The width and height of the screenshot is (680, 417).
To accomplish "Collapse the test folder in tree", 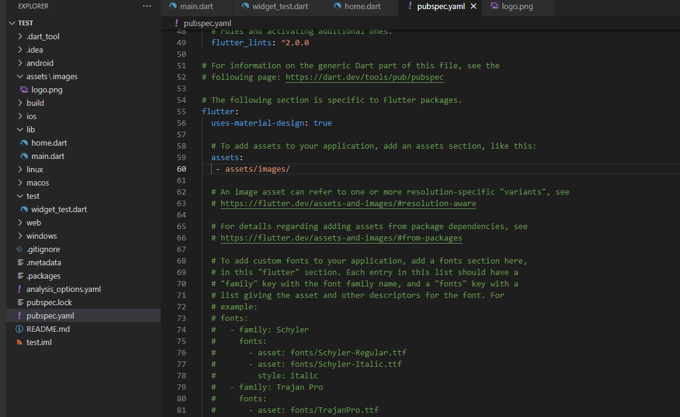I will [x=20, y=196].
